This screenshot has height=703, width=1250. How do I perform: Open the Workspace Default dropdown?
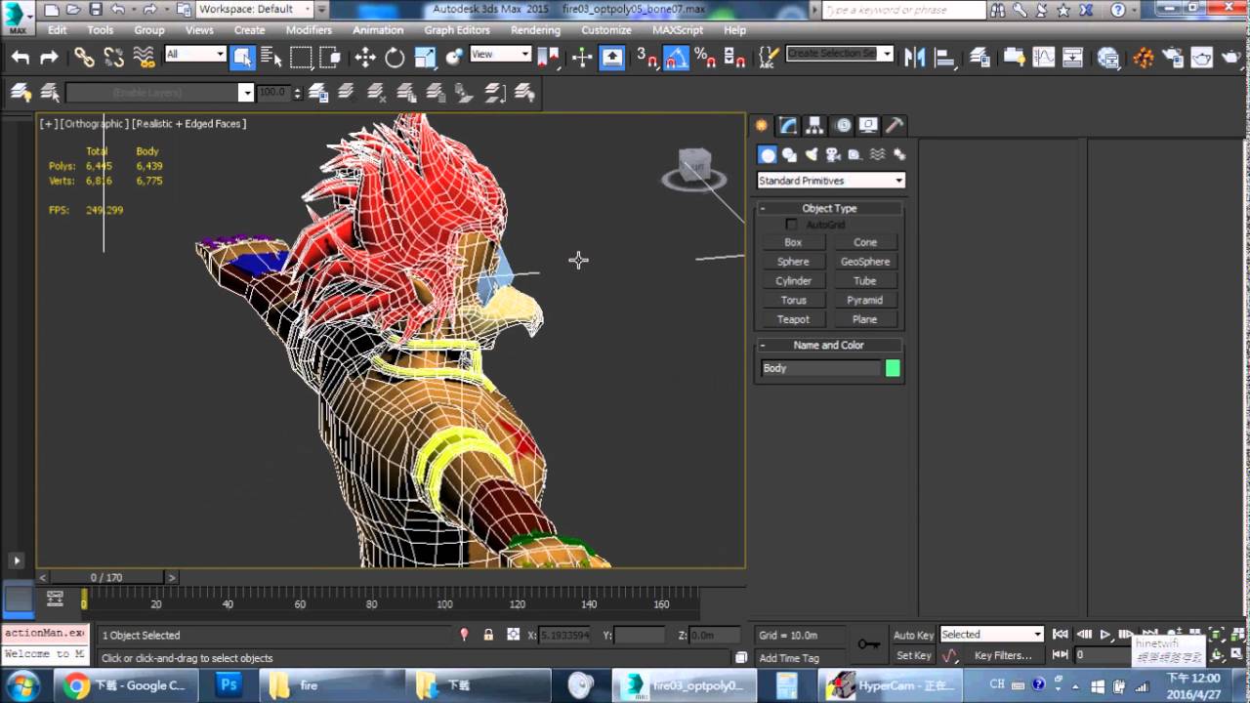[254, 9]
